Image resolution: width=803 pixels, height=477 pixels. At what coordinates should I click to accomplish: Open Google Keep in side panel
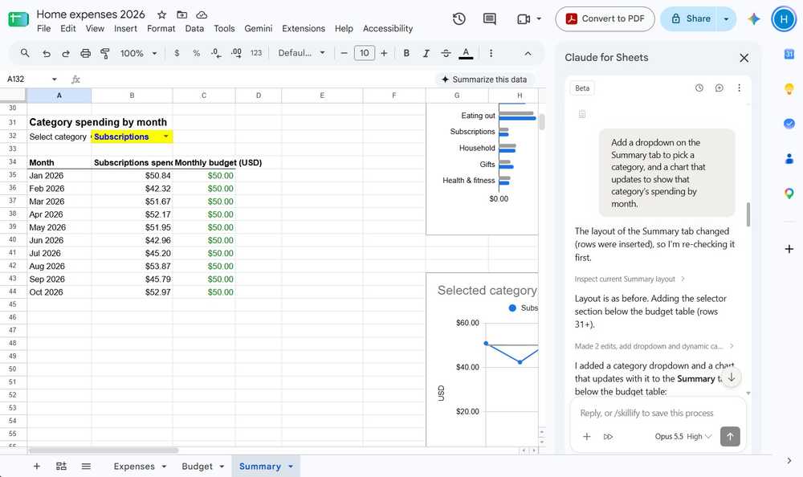[x=789, y=88]
